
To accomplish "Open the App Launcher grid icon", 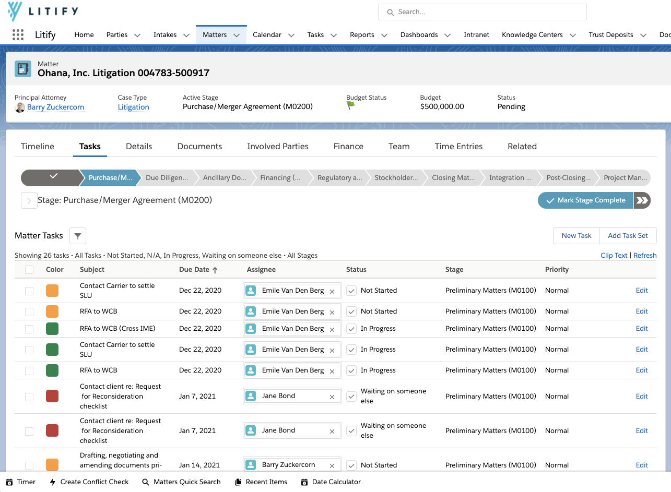I will [x=18, y=34].
